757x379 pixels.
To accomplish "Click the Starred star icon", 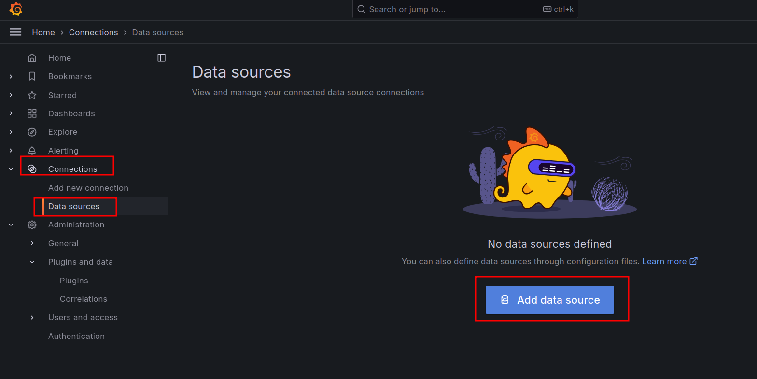I will point(32,95).
